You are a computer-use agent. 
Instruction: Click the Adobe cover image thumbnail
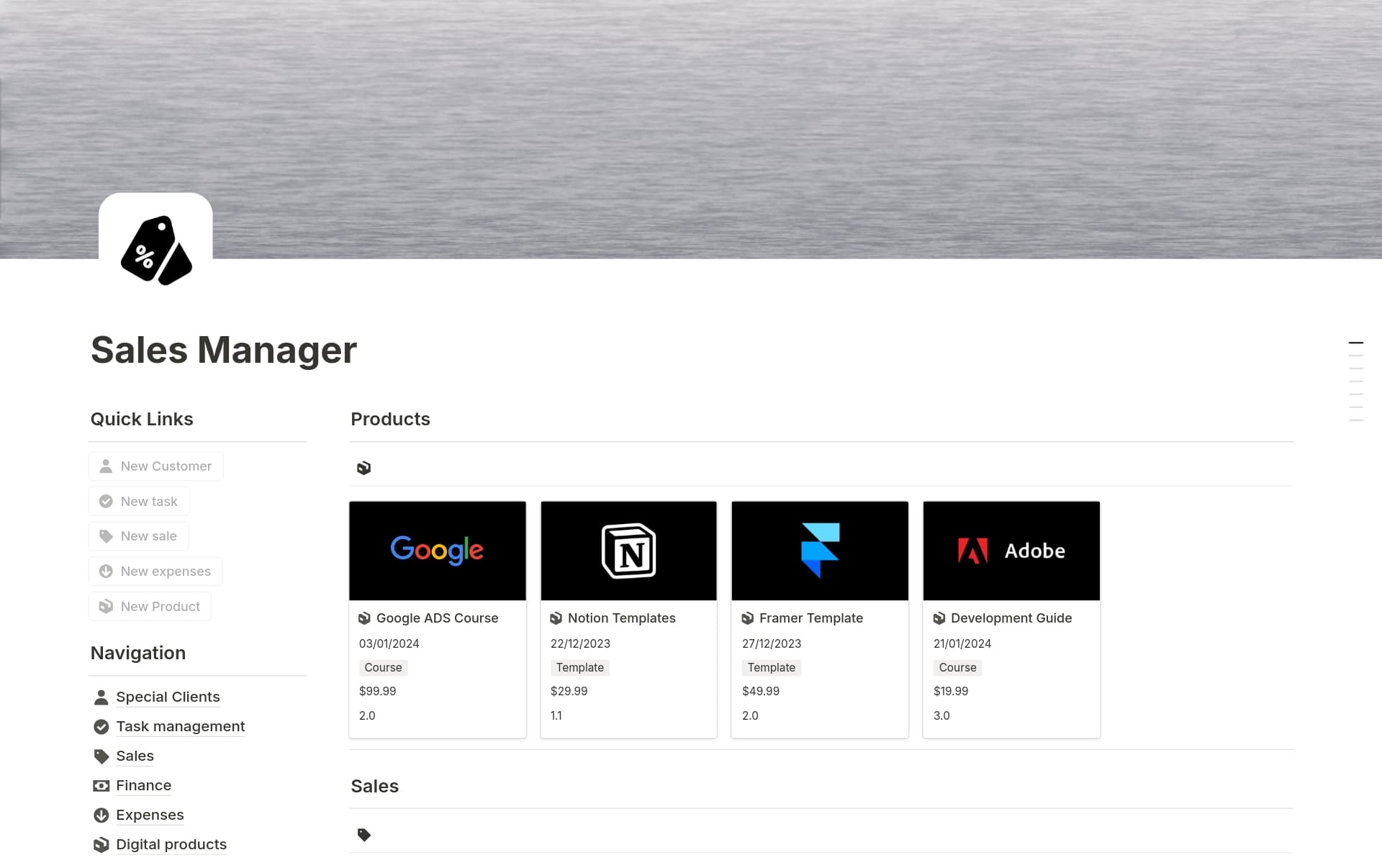point(1011,551)
